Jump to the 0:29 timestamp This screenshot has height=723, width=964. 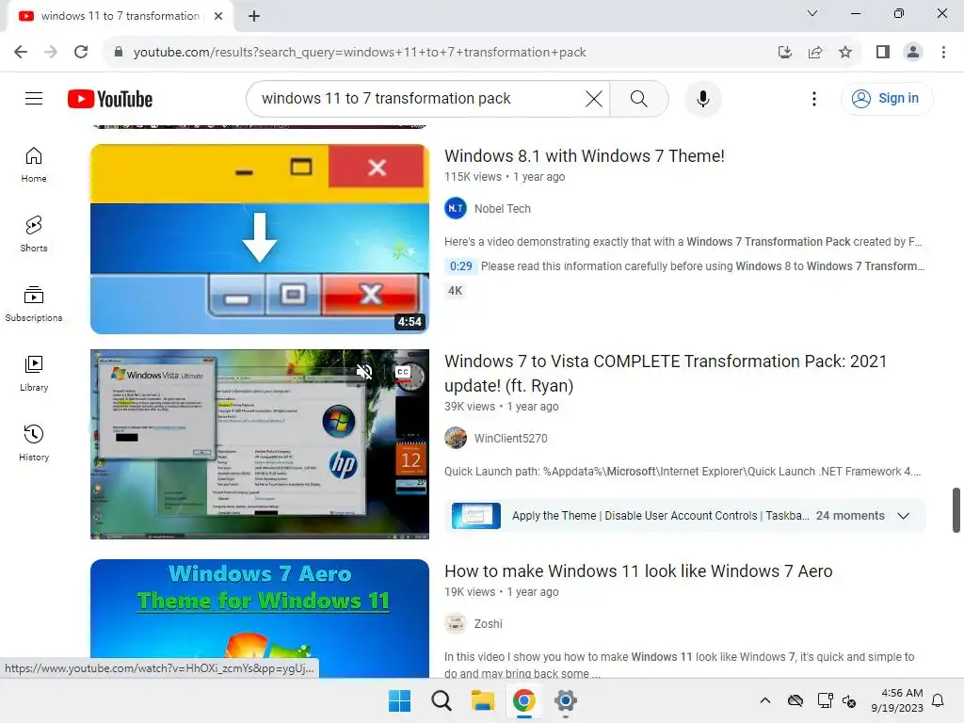pyautogui.click(x=461, y=266)
